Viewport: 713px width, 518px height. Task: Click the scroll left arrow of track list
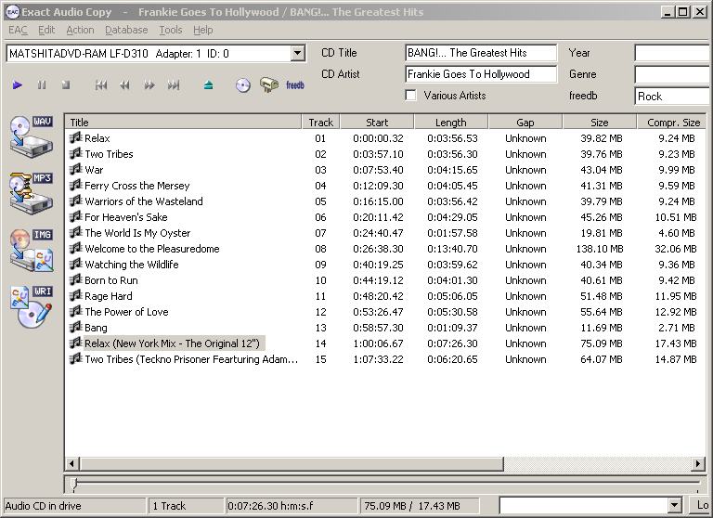71,464
